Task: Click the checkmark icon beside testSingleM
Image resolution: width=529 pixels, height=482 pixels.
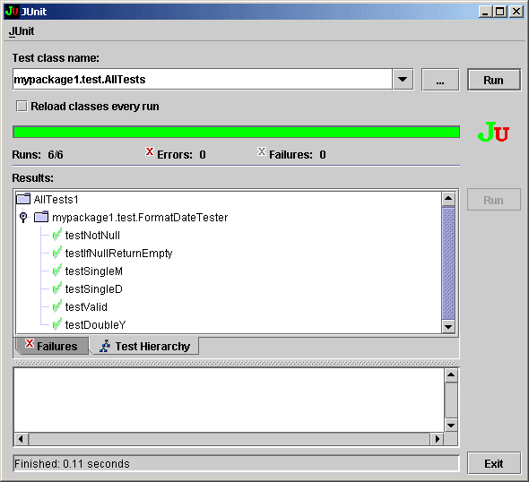Action: (57, 271)
